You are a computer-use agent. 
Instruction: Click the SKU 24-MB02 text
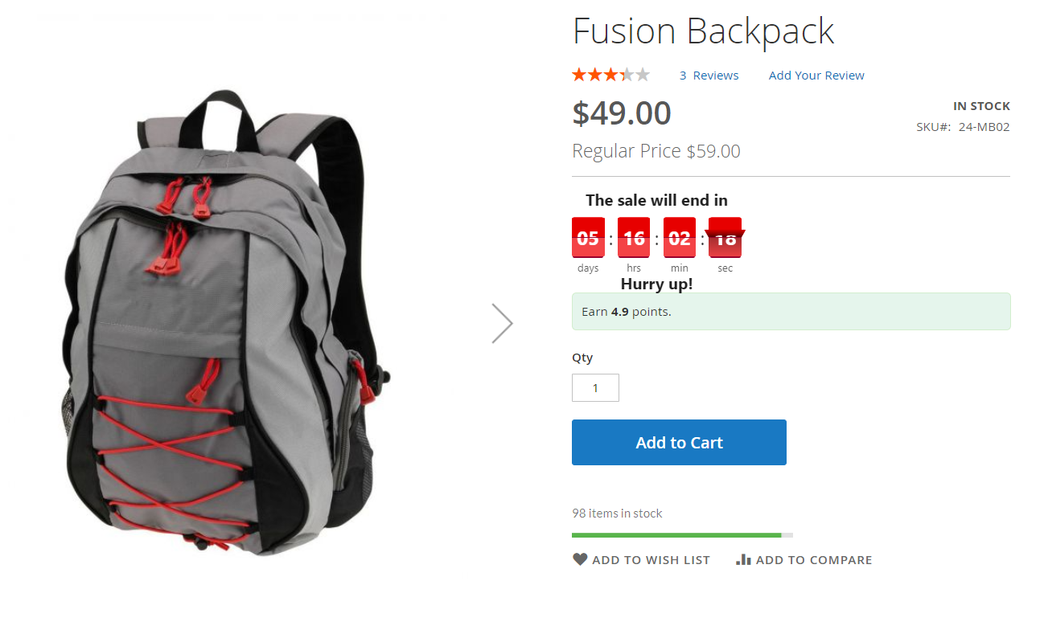tap(963, 127)
